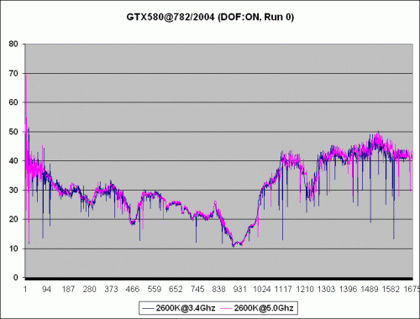Viewport: 420px width, 319px height.
Task: Click x-axis label 187
Action: pos(68,289)
